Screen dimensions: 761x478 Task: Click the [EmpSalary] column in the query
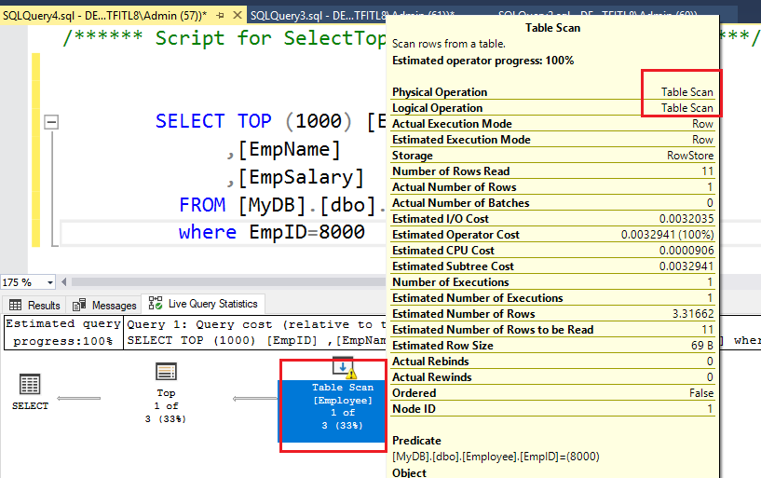301,178
